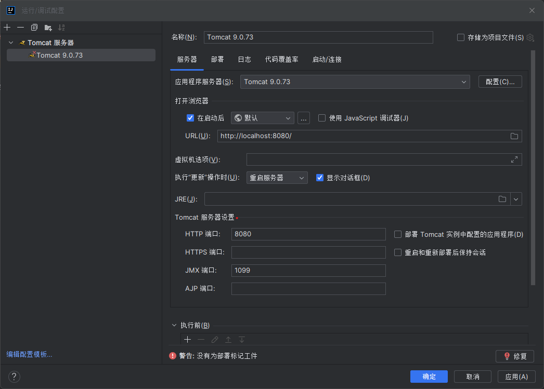The image size is (544, 389).
Task: Browse for JRE folder
Action: 502,199
